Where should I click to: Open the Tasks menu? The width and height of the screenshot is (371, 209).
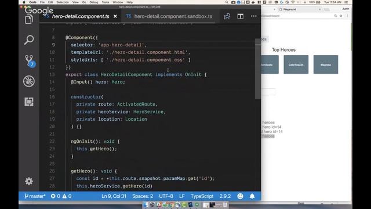click(106, 2)
